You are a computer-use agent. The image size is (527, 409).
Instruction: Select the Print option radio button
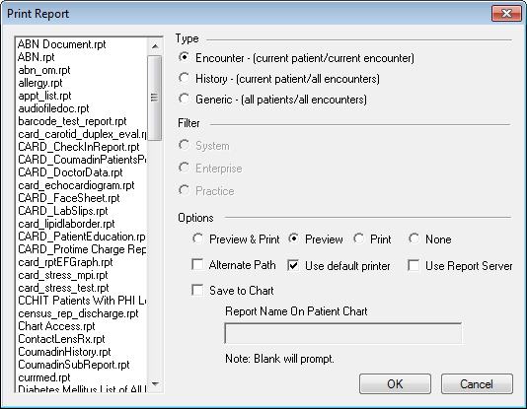(x=359, y=239)
